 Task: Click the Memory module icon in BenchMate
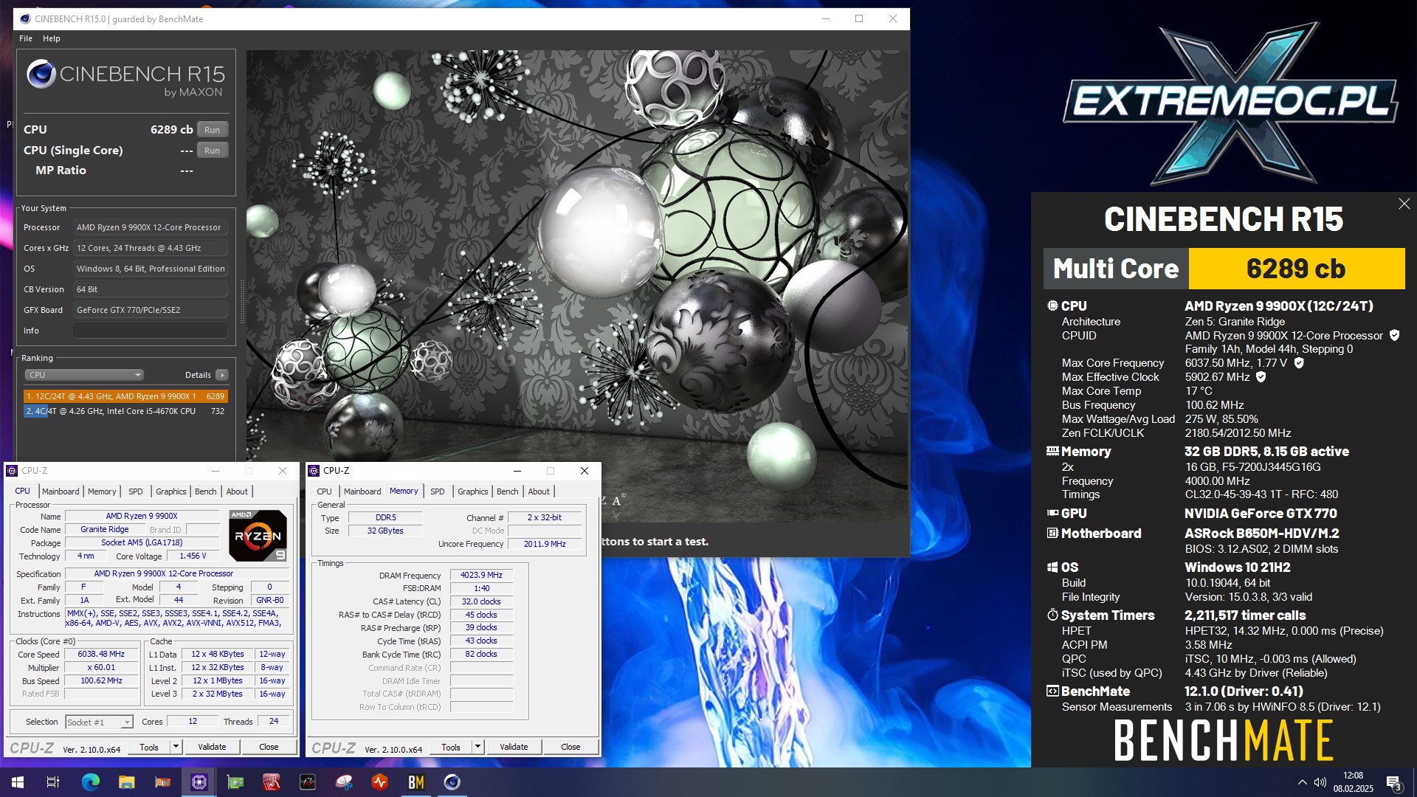pyautogui.click(x=1052, y=451)
